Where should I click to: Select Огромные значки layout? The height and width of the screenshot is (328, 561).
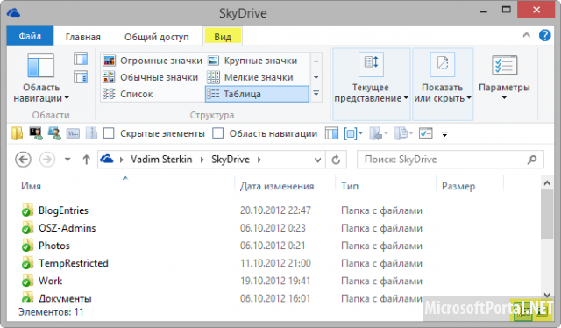(153, 61)
